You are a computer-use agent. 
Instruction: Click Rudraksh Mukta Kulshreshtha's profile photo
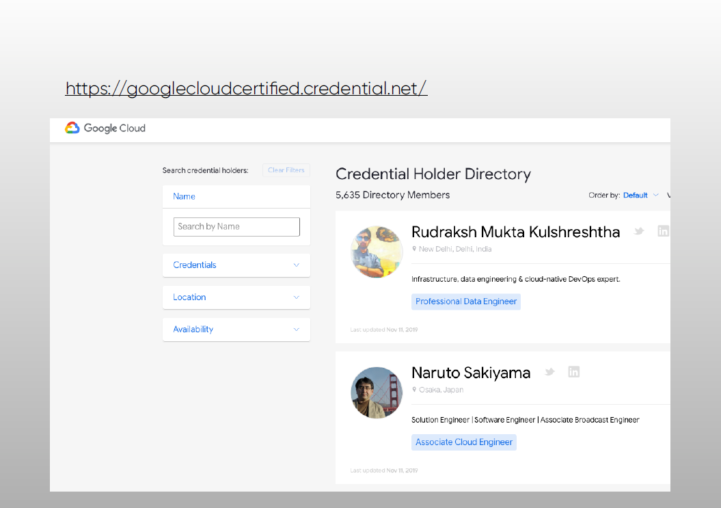click(x=377, y=252)
